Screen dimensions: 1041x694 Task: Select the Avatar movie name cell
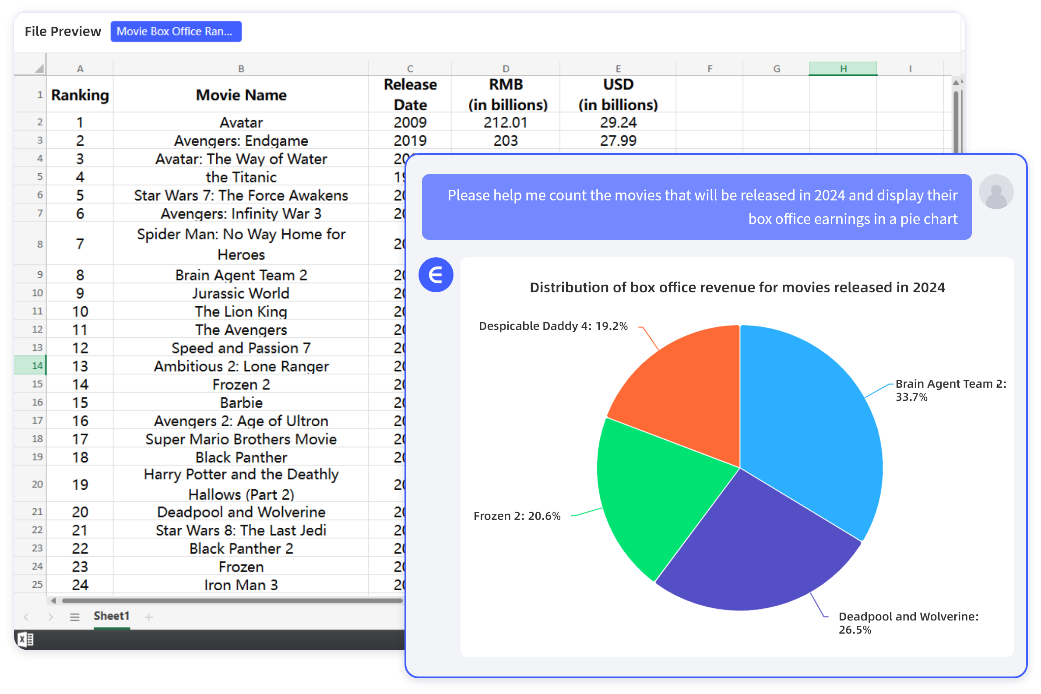click(x=241, y=122)
